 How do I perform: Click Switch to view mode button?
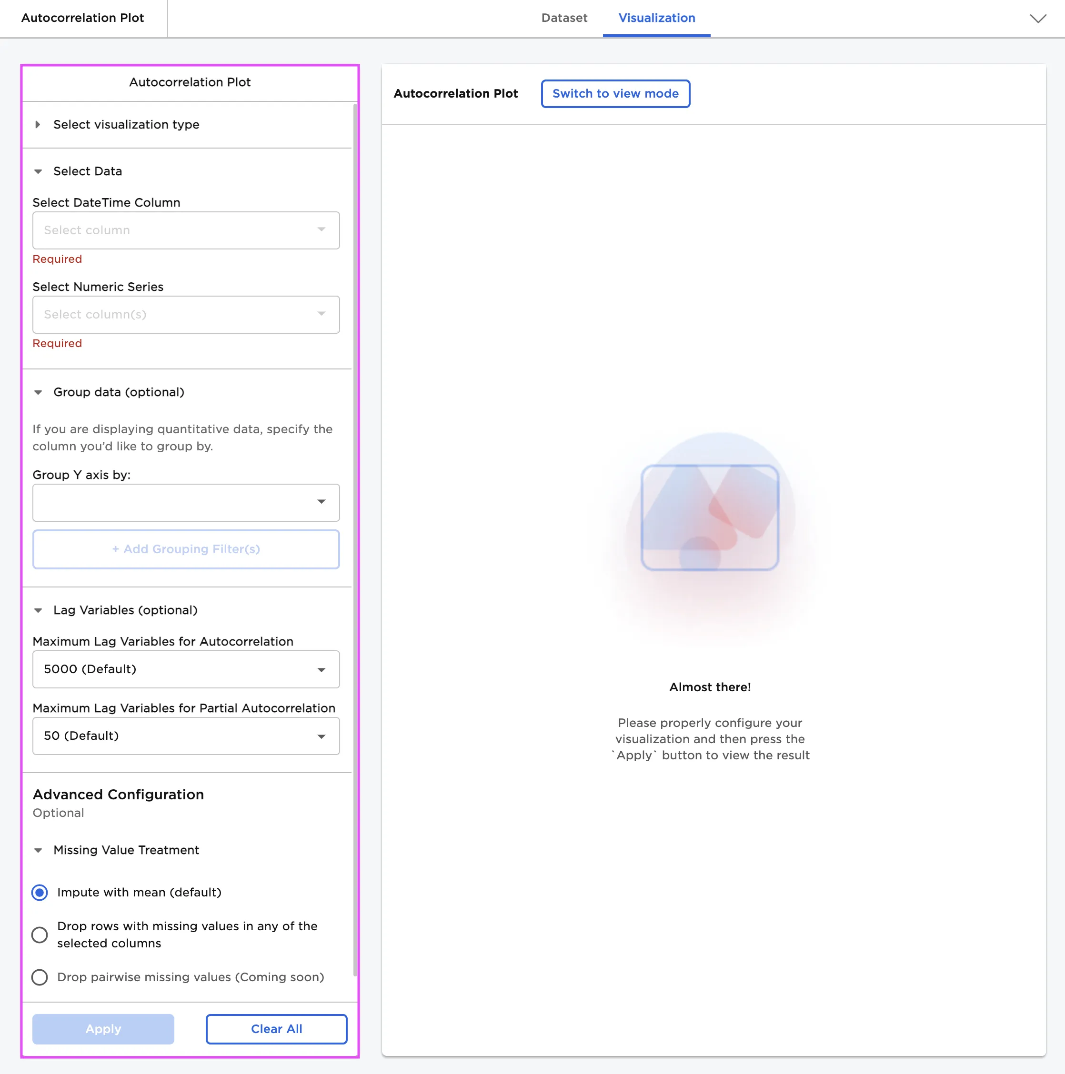click(615, 93)
